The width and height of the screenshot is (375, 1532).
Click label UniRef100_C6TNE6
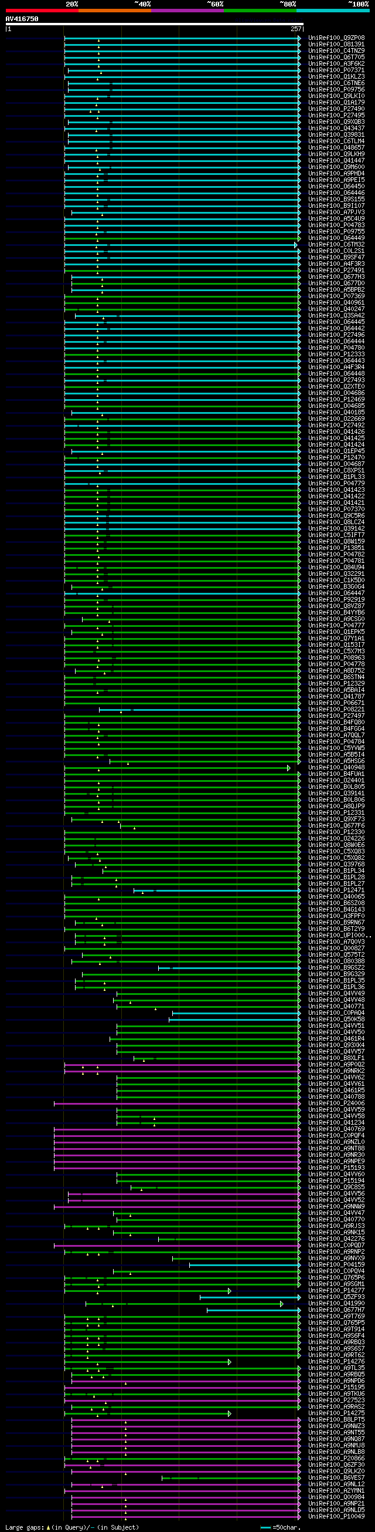point(336,83)
